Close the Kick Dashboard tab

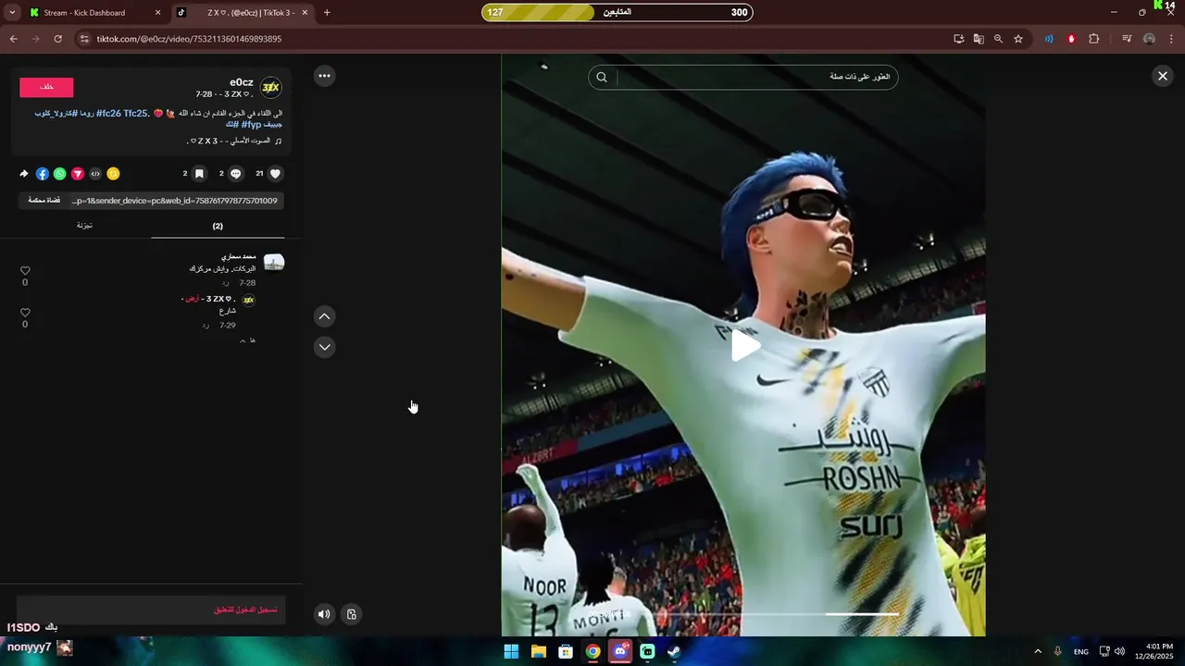click(x=157, y=13)
